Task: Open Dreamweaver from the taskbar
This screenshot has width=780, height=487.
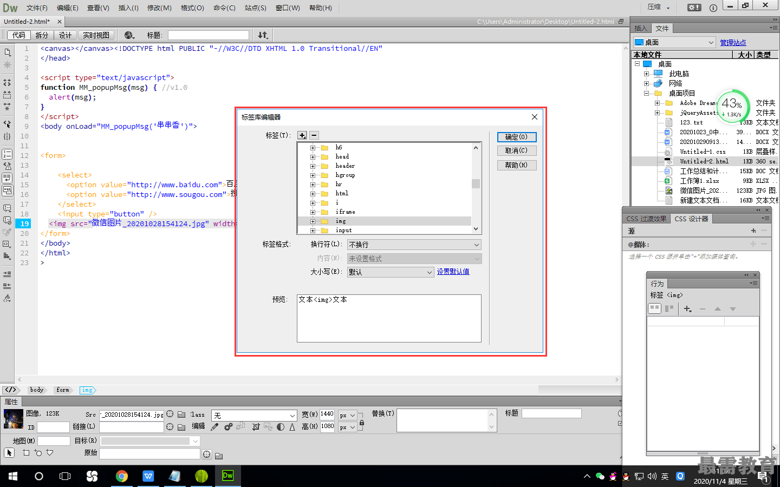Action: pyautogui.click(x=228, y=476)
